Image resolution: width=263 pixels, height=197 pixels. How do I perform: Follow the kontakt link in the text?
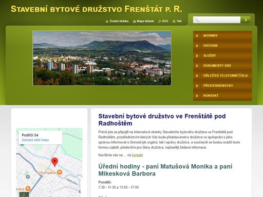pos(137,155)
